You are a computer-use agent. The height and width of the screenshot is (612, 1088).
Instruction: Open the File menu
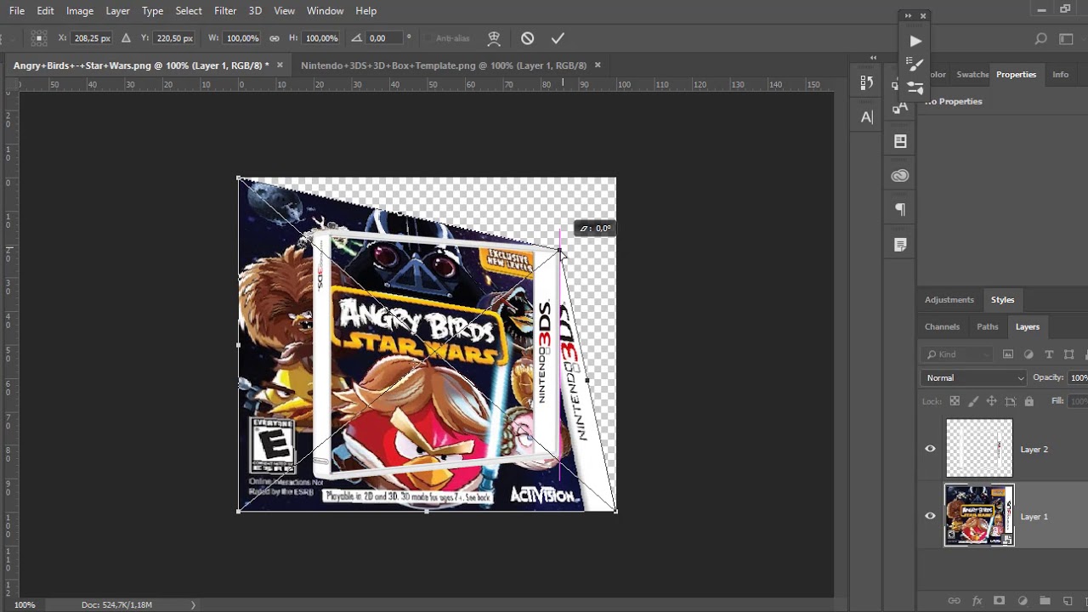point(17,10)
